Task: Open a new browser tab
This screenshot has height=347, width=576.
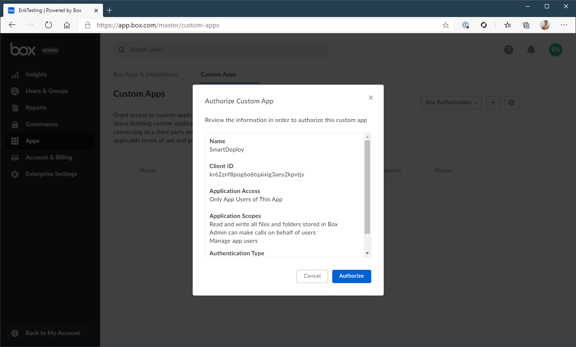Action: [x=109, y=10]
